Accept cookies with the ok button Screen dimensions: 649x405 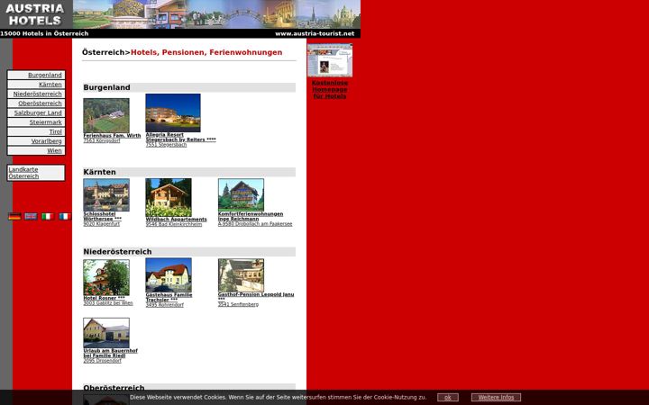click(x=448, y=398)
